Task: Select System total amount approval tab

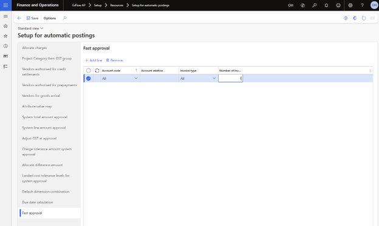Action: click(45, 117)
